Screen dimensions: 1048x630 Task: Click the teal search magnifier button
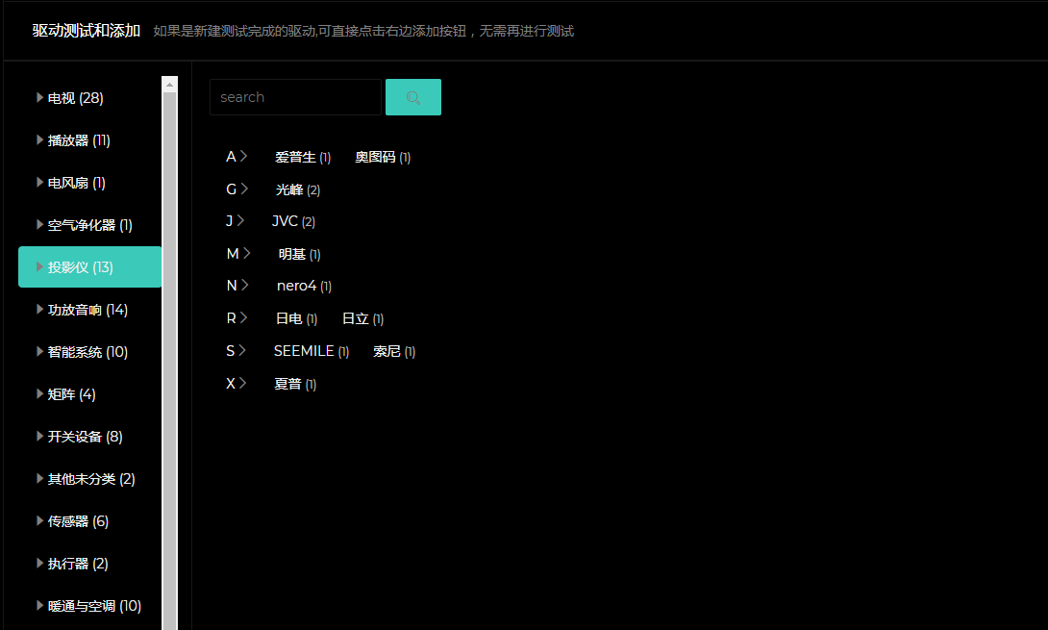coord(413,97)
